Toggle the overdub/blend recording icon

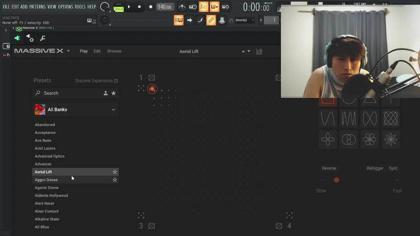(x=214, y=7)
